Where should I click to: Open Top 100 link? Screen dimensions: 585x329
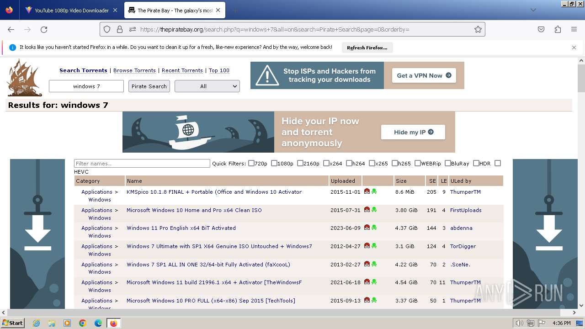219,70
